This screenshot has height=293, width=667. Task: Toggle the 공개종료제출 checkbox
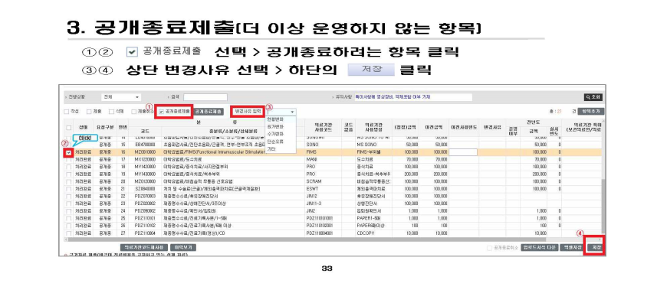click(x=161, y=111)
